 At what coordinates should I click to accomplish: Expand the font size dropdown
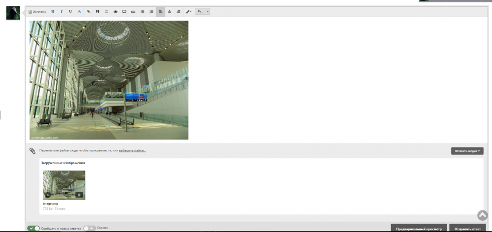[202, 11]
